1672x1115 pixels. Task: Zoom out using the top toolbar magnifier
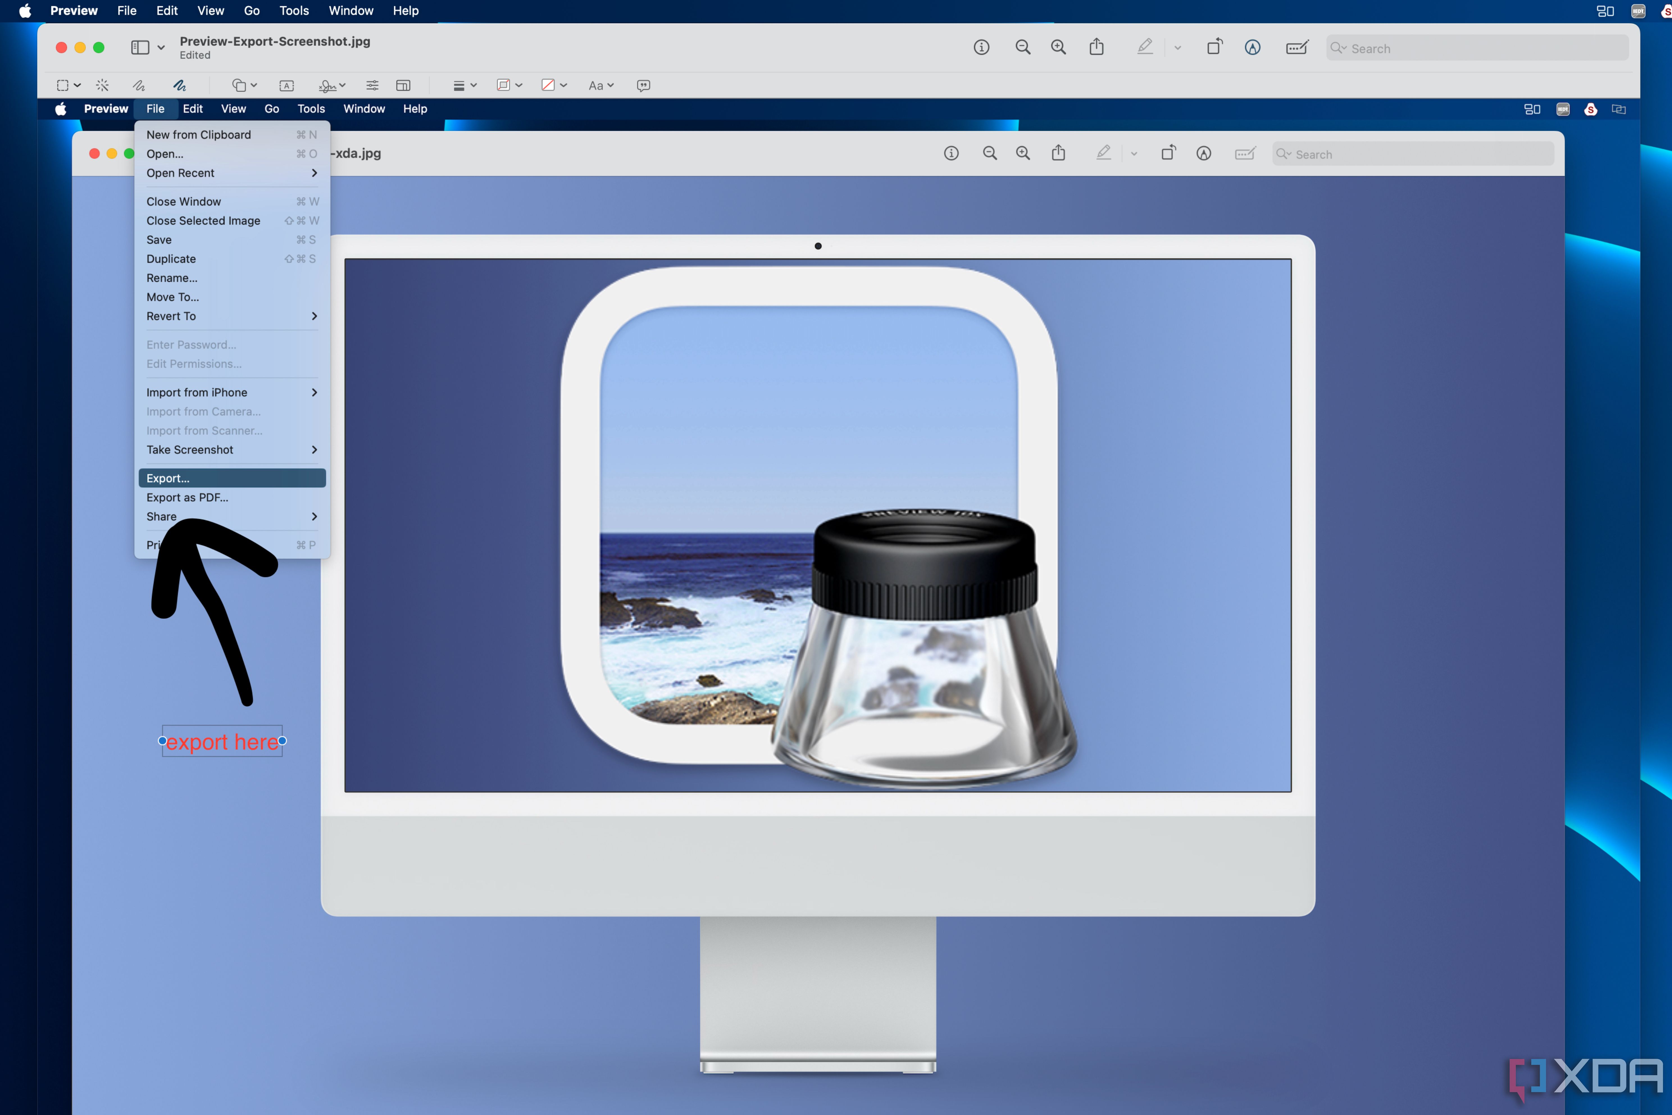(1023, 48)
